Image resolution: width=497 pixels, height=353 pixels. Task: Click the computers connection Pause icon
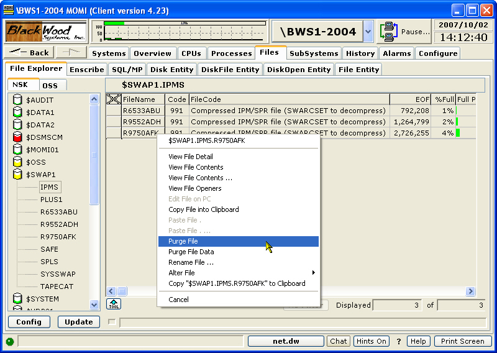point(389,32)
